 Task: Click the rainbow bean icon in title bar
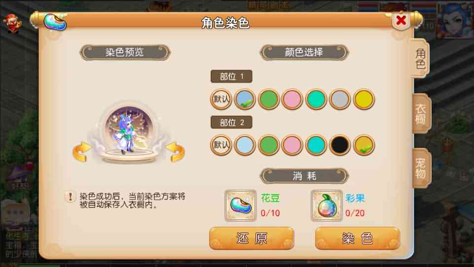pos(55,22)
